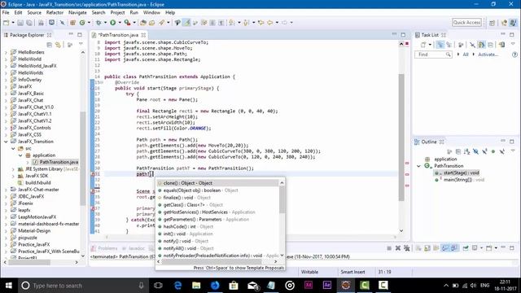
Task: Collapse the src folder node
Action: (13, 148)
